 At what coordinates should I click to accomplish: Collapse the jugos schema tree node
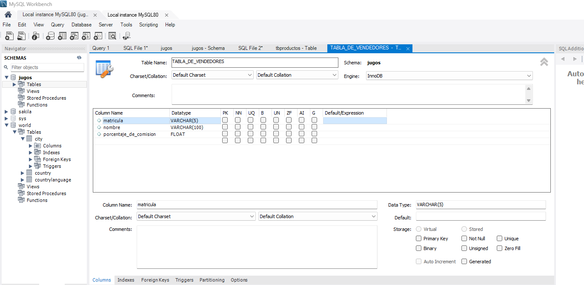click(6, 78)
